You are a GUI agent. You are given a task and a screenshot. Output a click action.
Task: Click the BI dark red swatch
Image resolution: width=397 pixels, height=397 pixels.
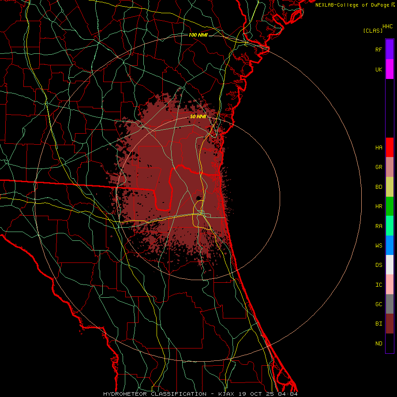tap(390, 324)
